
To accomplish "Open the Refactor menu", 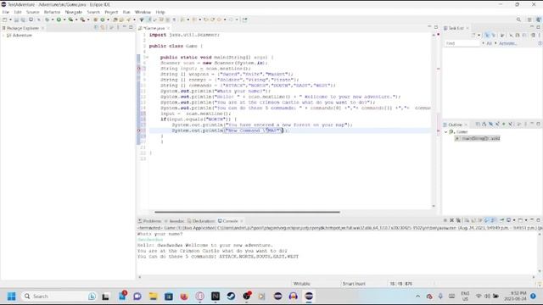I will point(52,12).
